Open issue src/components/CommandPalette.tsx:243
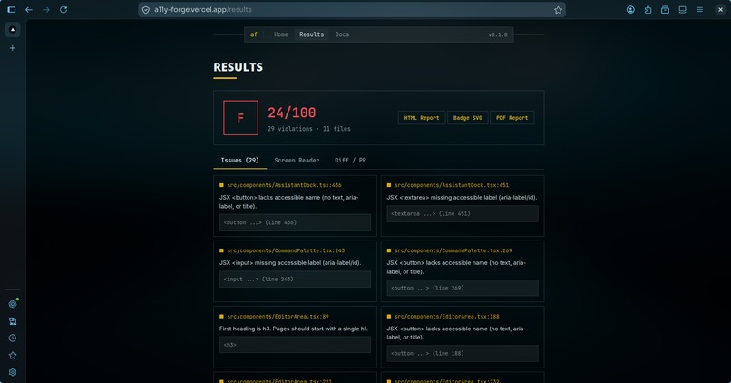Viewport: 731px width, 383px height. click(x=286, y=250)
